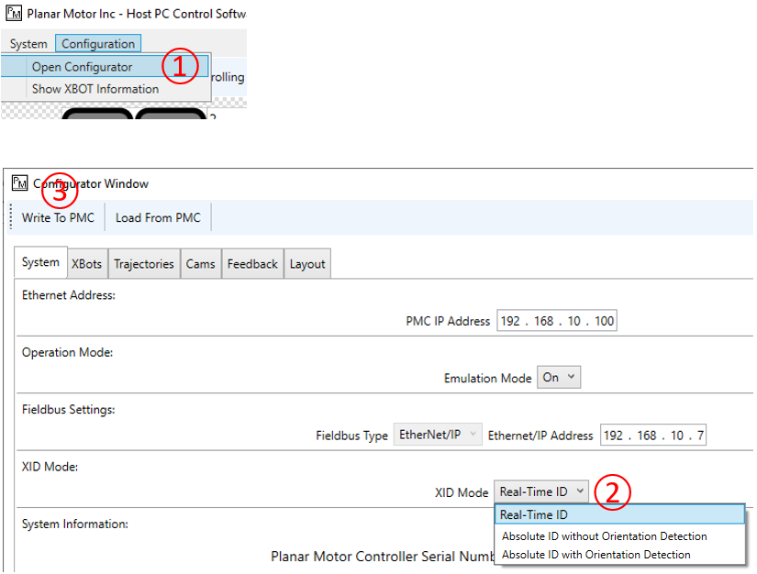
Task: Choose Show XBOT Information
Action: coord(95,89)
